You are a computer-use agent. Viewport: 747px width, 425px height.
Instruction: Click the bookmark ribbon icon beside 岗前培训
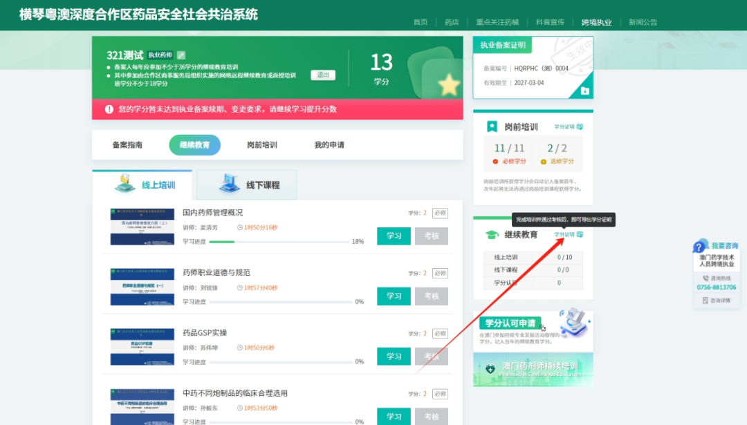click(x=492, y=126)
